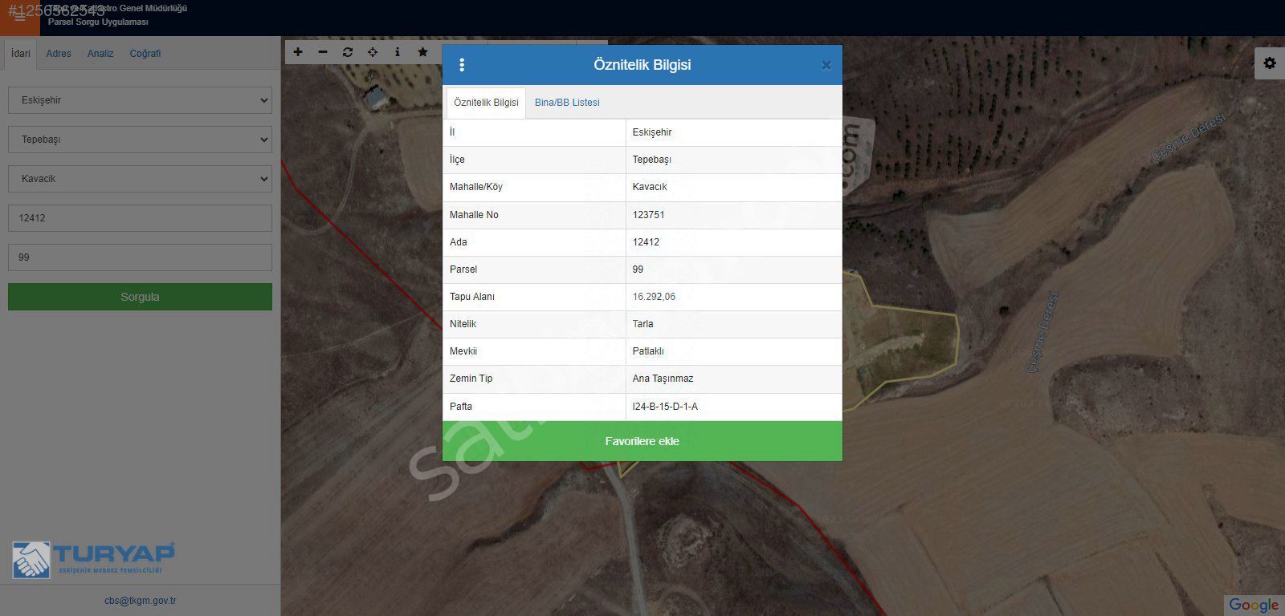1285x616 pixels.
Task: Click the Favorilere ekle button
Action: point(642,441)
